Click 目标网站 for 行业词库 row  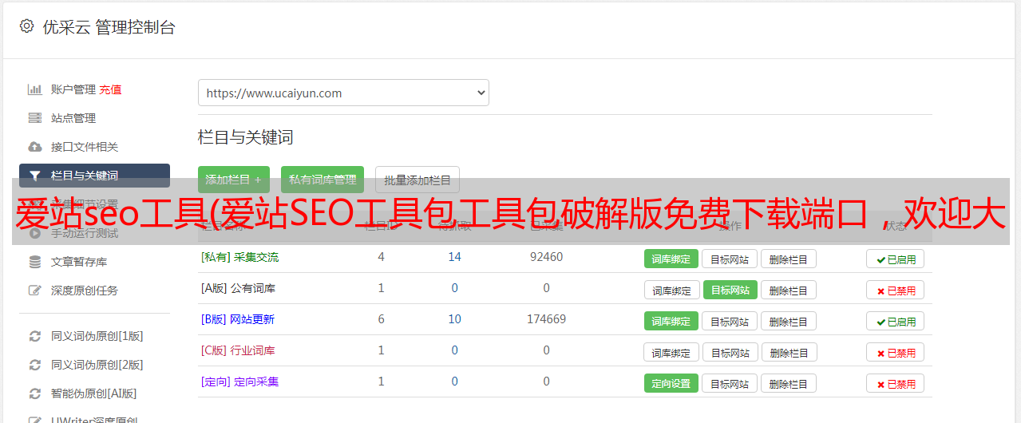click(x=730, y=352)
